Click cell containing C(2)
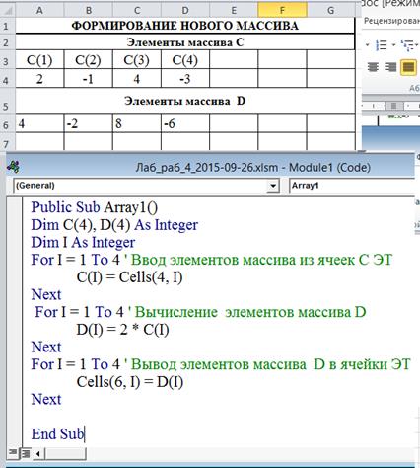 [88, 60]
